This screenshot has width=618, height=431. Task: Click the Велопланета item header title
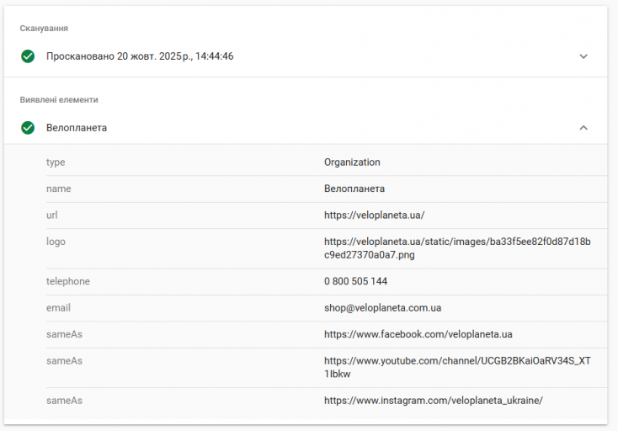77,128
